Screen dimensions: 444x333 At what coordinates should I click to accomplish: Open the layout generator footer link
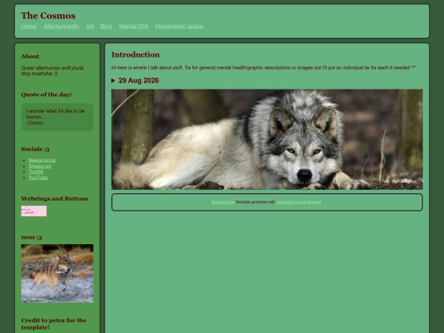tap(298, 202)
